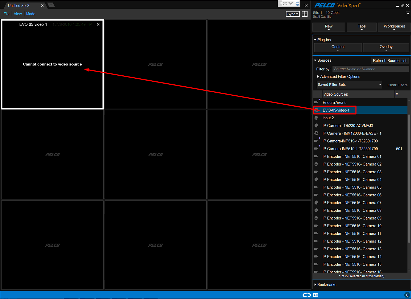This screenshot has height=299, width=411.
Task: Open the Saved Filter Sets dropdown
Action: pos(381,84)
